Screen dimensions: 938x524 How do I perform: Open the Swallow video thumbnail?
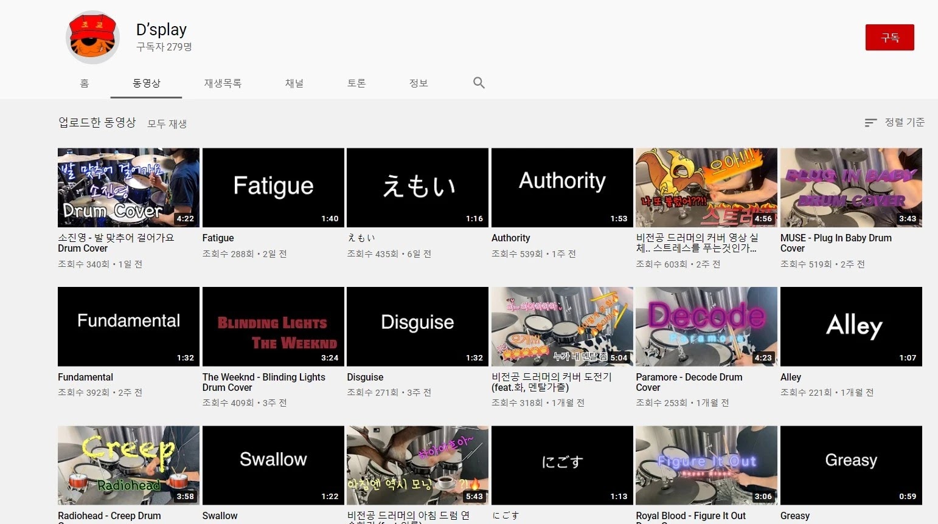coord(273,466)
